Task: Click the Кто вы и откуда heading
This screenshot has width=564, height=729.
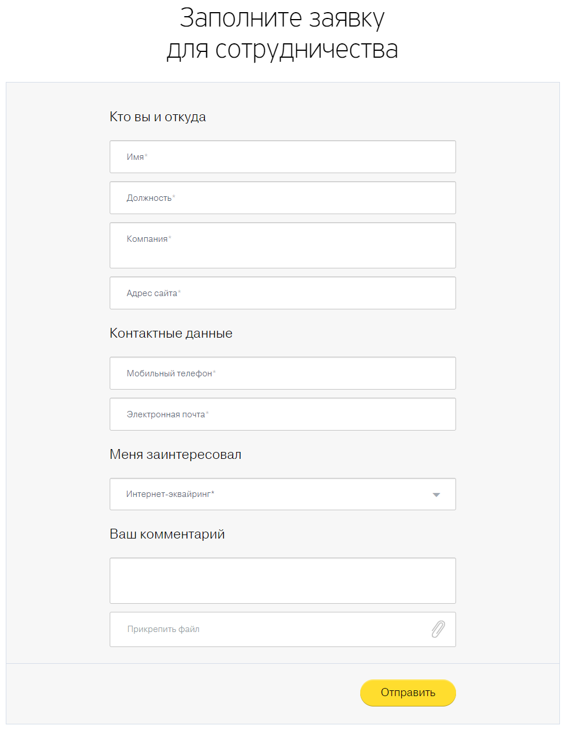Action: [x=158, y=117]
